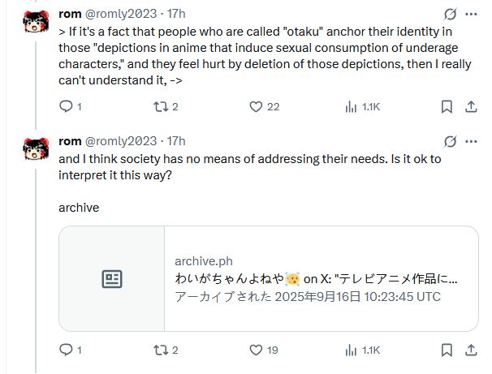Open Grok icon on first tweet
The width and height of the screenshot is (492, 374).
click(449, 15)
